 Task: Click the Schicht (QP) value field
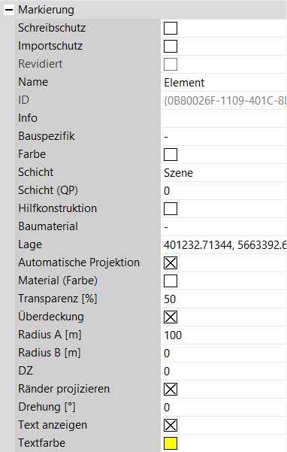click(224, 191)
